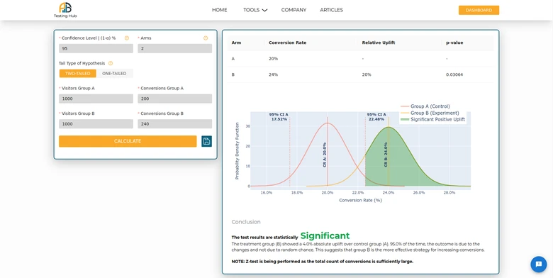Click the 95% CI A 22.48% annotation
Image resolution: width=553 pixels, height=278 pixels.
(x=376, y=117)
